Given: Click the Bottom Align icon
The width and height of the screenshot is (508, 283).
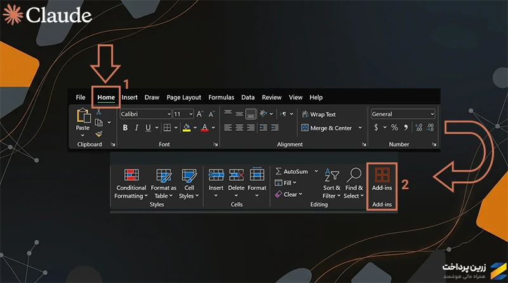Looking at the screenshot, I should point(251,114).
